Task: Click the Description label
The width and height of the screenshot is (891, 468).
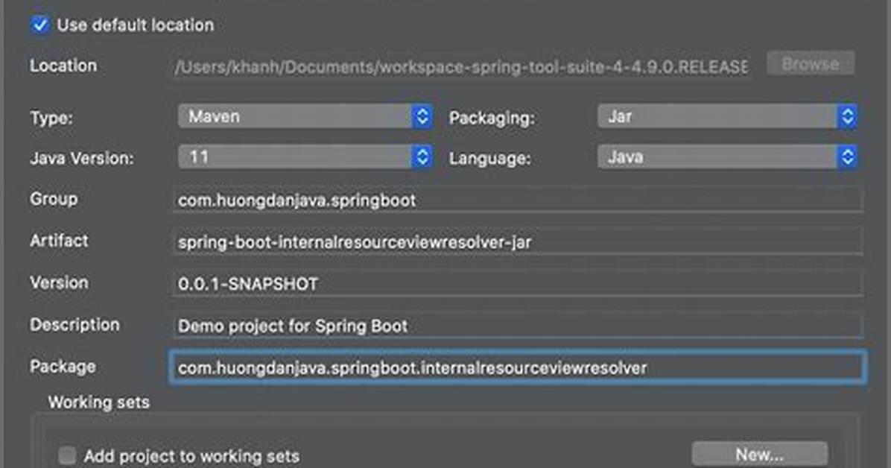Action: [x=75, y=325]
